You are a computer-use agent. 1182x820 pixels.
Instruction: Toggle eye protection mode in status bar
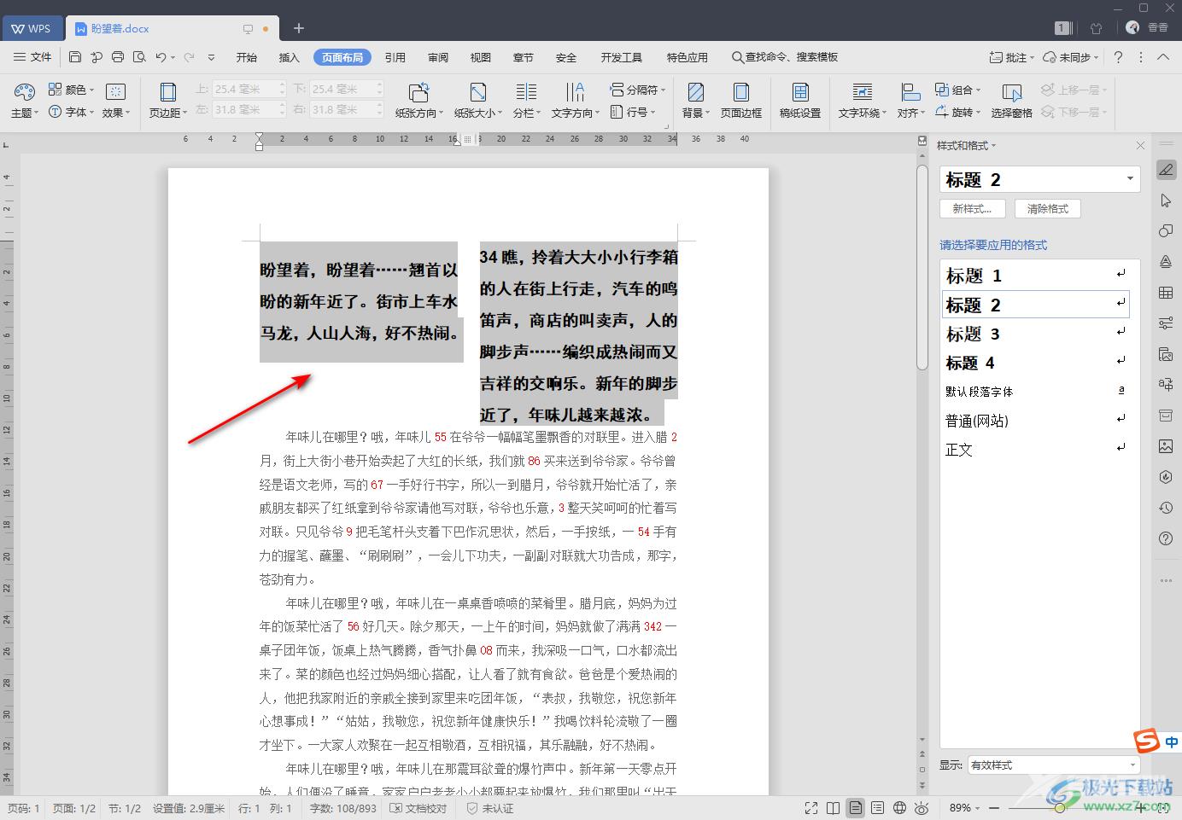(x=922, y=808)
